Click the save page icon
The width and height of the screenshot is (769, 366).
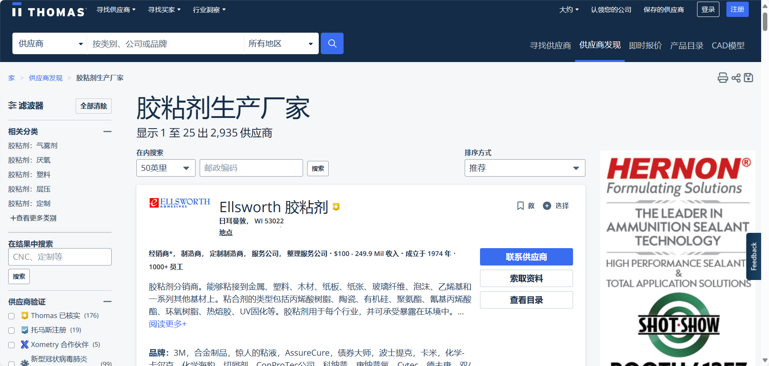(748, 78)
